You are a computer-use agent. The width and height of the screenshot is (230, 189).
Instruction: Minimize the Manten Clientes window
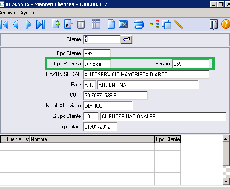214,4
